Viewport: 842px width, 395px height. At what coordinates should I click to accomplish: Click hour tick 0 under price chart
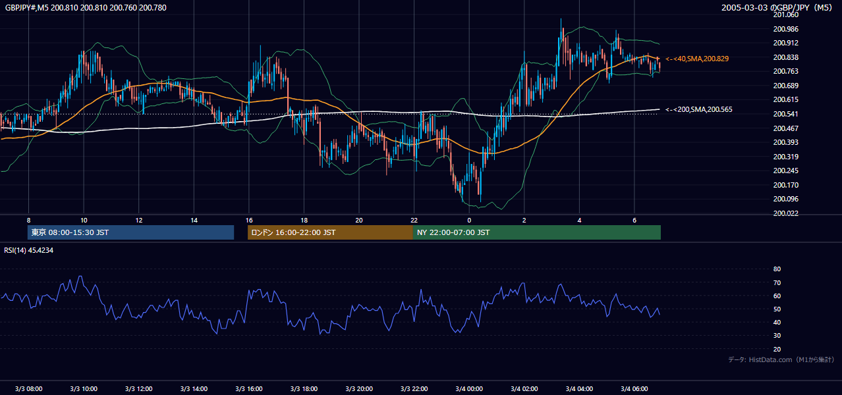coord(469,220)
